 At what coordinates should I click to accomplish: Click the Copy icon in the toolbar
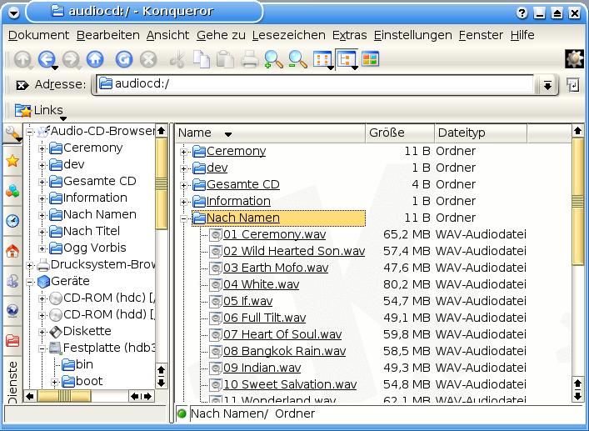point(202,59)
